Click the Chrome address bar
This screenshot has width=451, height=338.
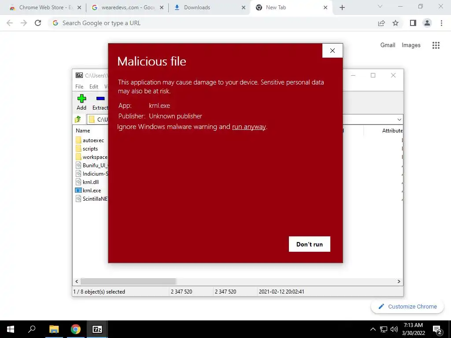213,23
